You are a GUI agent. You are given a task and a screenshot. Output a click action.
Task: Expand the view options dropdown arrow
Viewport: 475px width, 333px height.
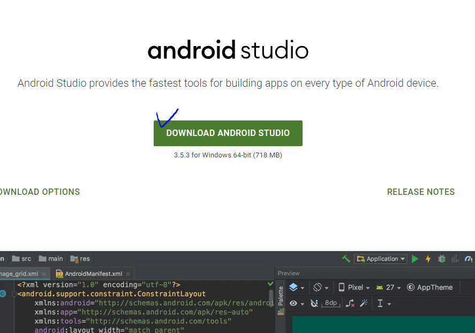click(303, 304)
